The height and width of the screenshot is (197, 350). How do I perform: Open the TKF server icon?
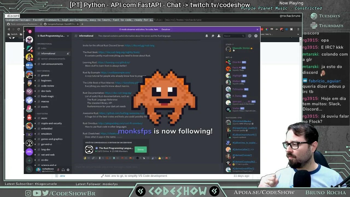29,134
